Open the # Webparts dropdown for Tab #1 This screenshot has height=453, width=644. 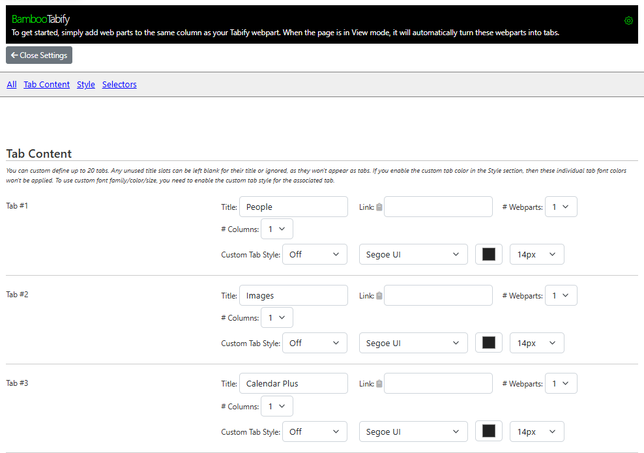[x=561, y=207]
